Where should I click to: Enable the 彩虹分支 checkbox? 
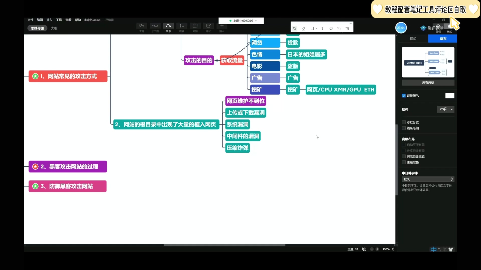[x=404, y=122]
